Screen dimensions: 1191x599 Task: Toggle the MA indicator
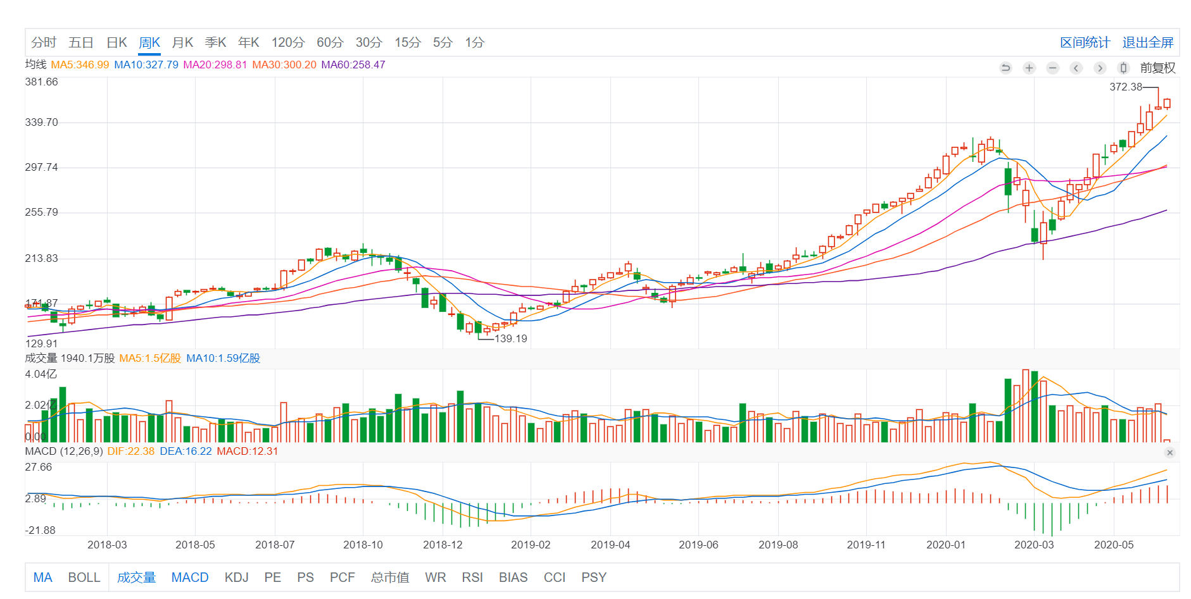[x=42, y=577]
